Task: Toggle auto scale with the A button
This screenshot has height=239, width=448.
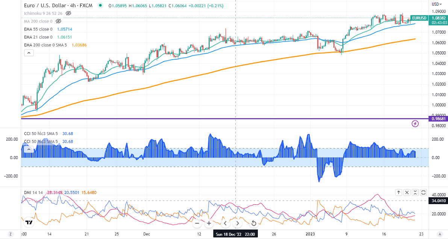Action: point(439,234)
